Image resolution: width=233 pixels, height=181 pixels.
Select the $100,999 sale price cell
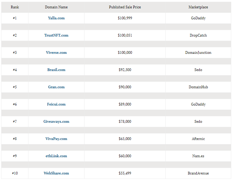coord(125,18)
